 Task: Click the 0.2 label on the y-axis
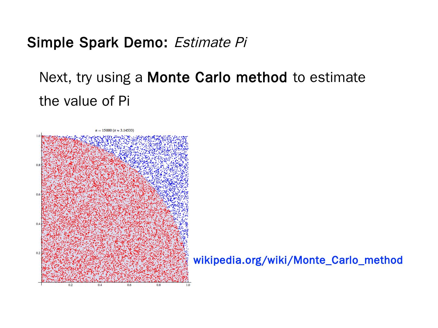coord(38,253)
